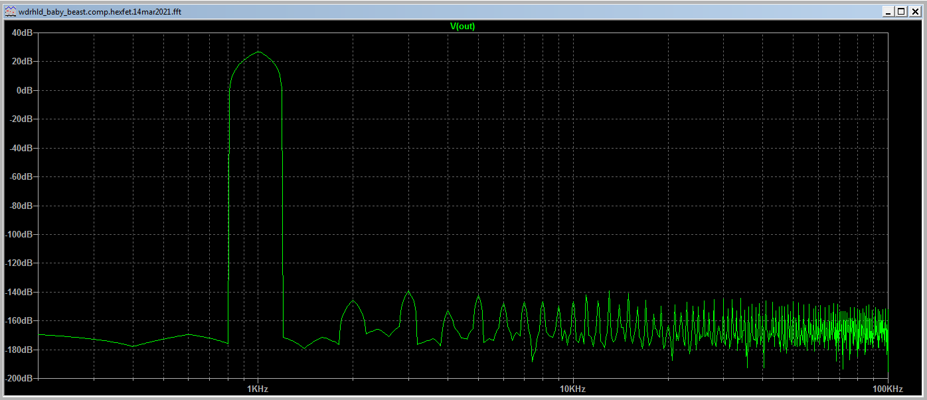Click the -140dB axis label
Screen dimensions: 927x400
19,293
